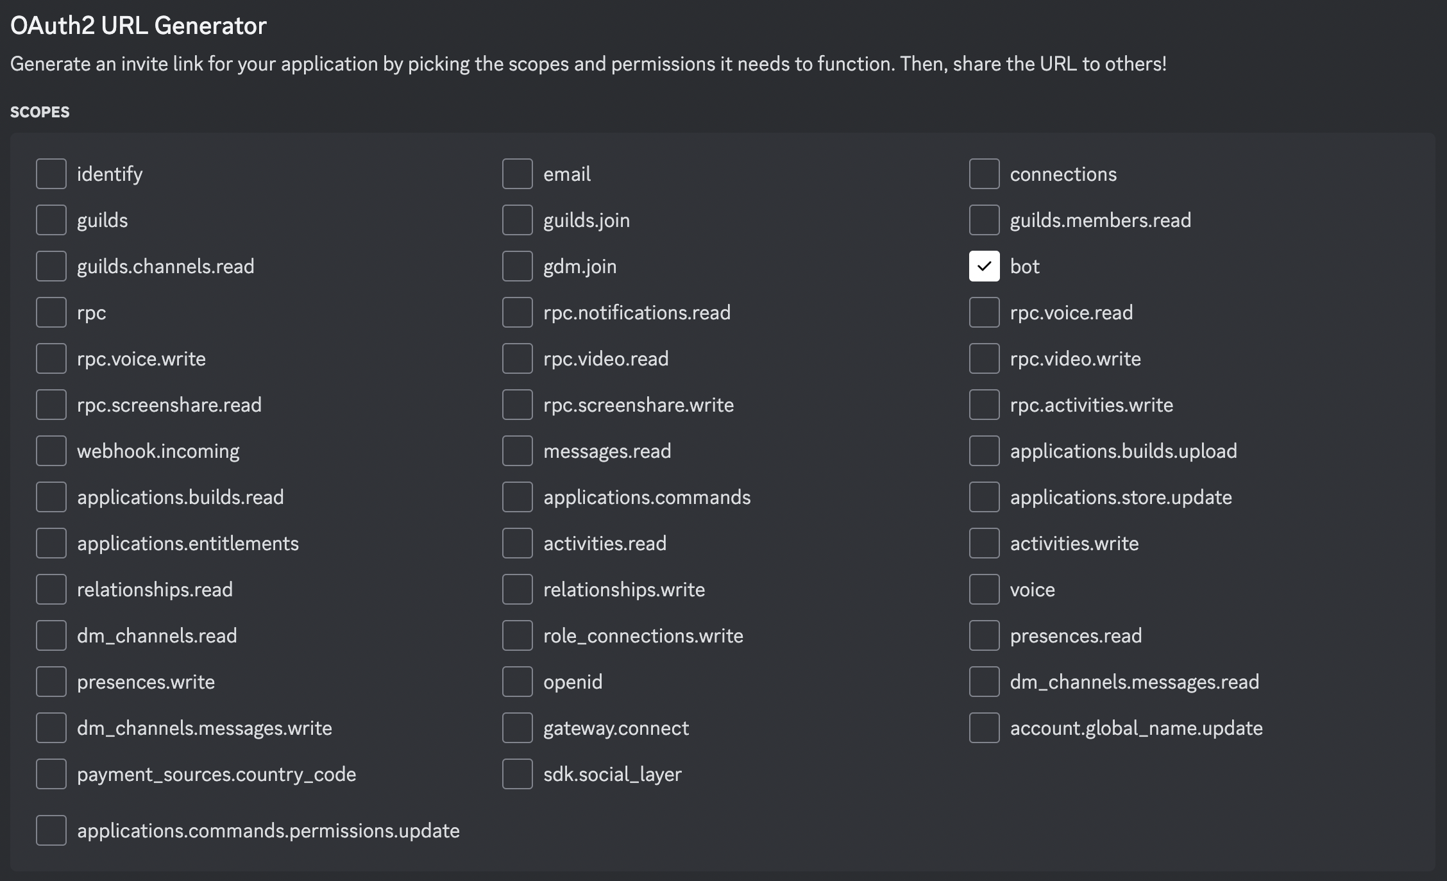Check the gdm.join scope
The width and height of the screenshot is (1447, 881).
coord(517,266)
